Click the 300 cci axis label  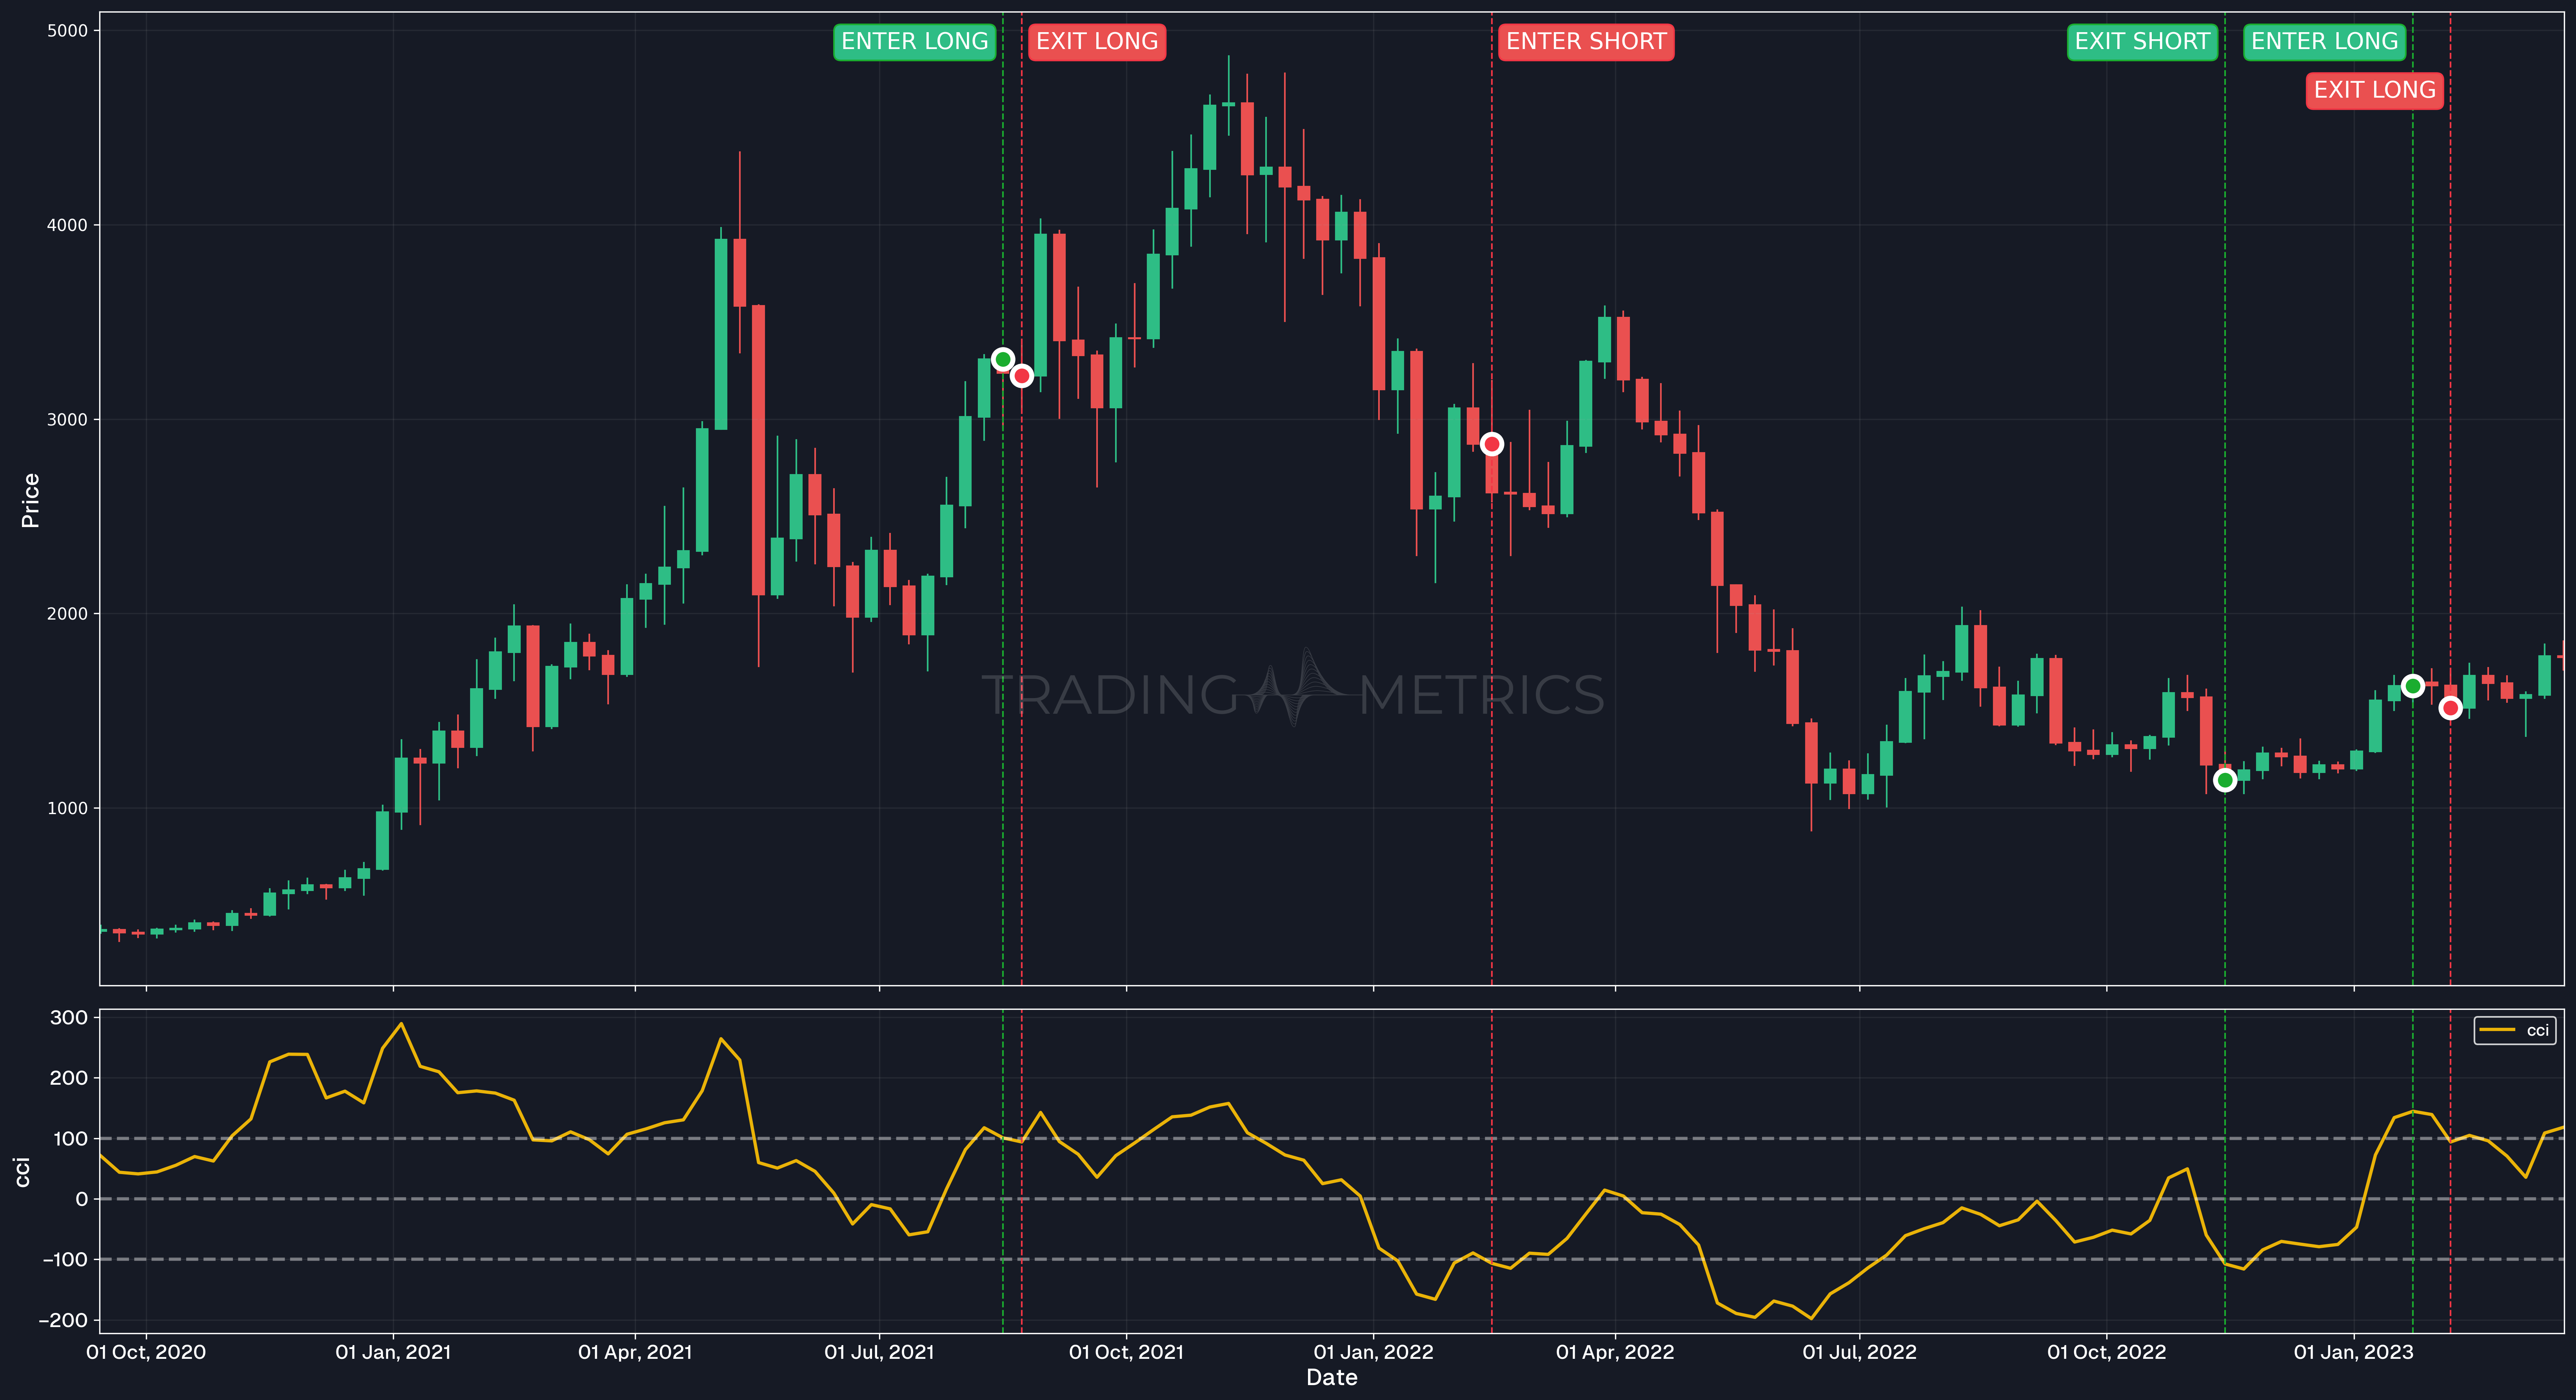pos(69,1018)
